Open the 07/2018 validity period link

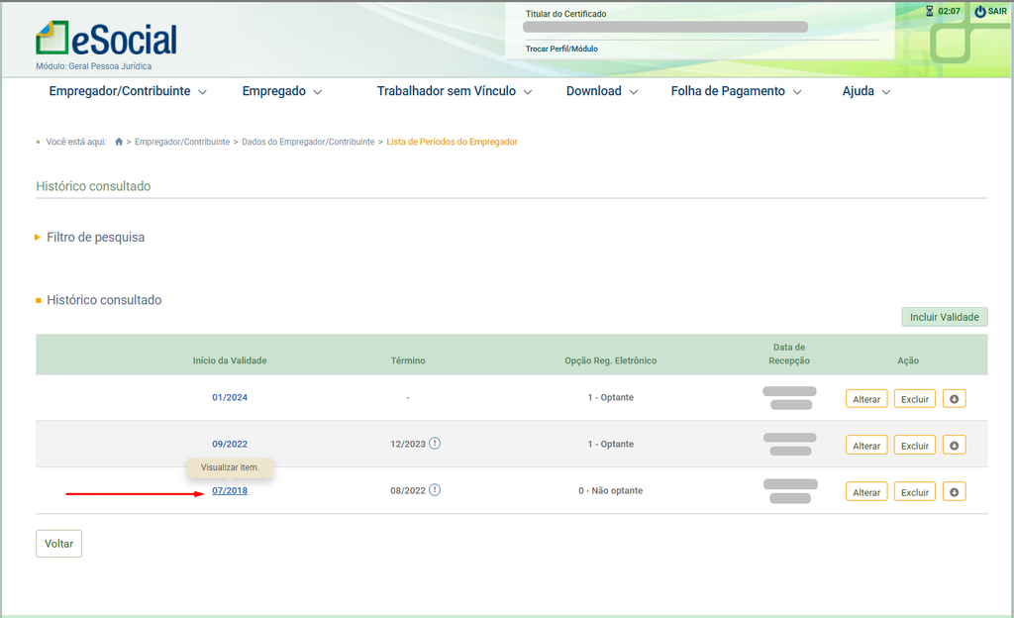(x=230, y=490)
